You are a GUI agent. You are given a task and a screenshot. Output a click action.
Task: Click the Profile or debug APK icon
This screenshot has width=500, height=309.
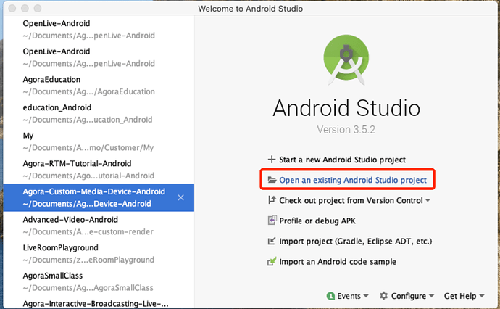click(272, 221)
